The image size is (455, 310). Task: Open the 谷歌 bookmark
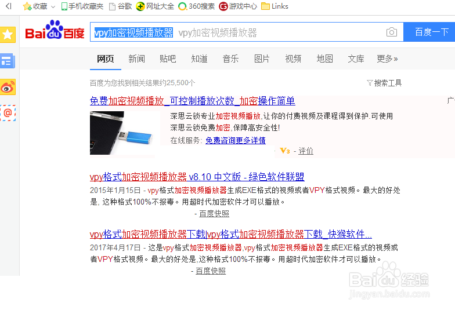(x=121, y=6)
